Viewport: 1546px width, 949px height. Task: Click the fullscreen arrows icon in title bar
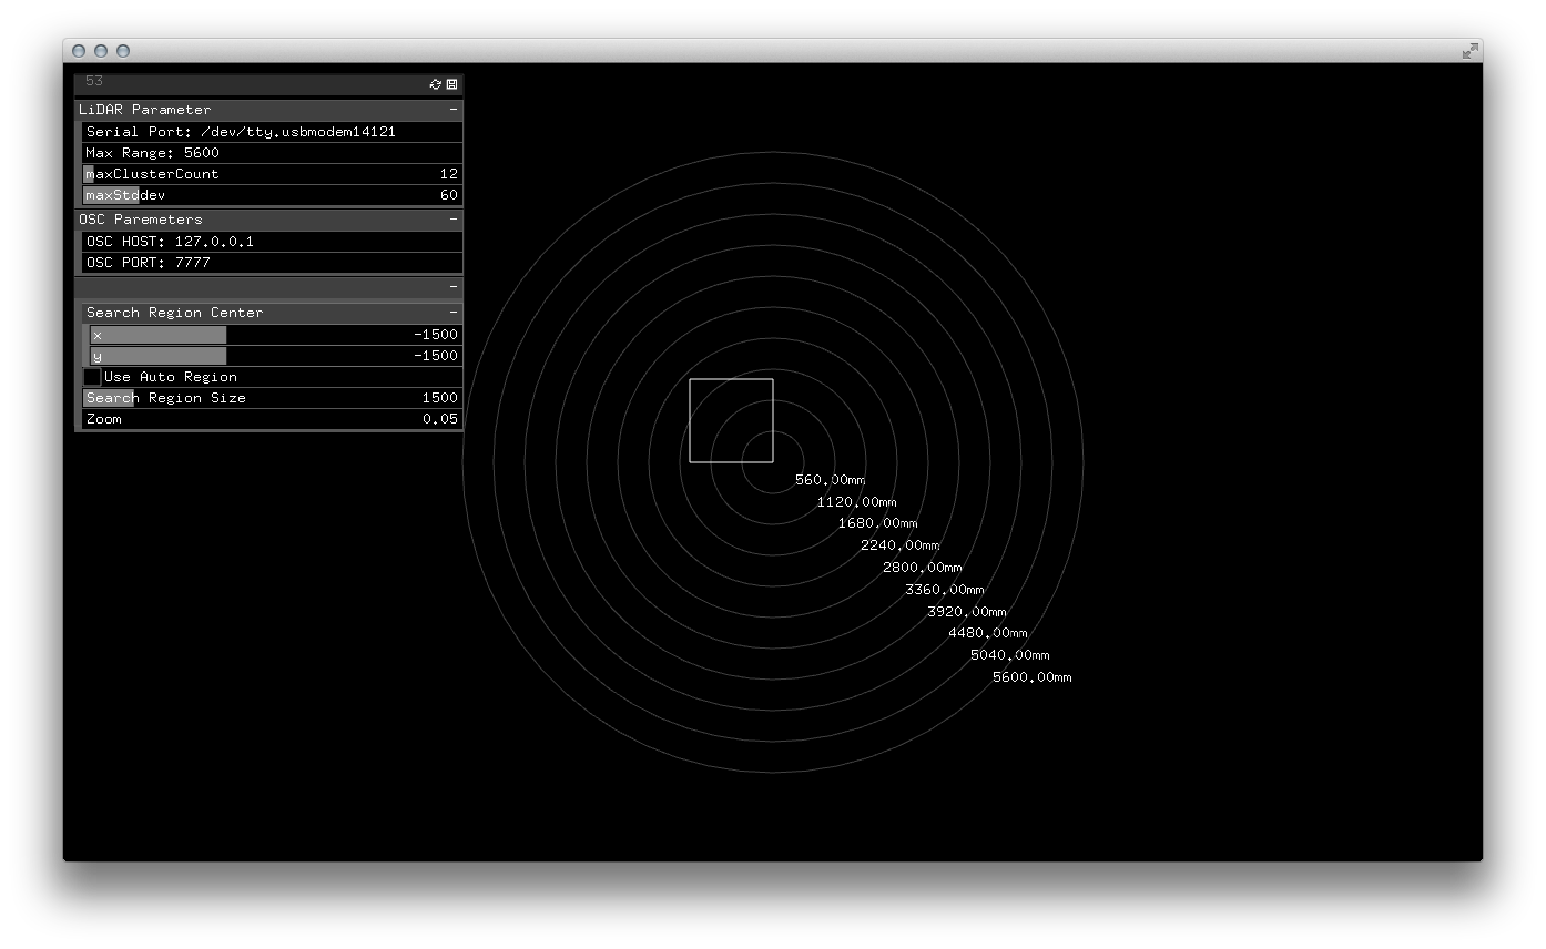1469,52
